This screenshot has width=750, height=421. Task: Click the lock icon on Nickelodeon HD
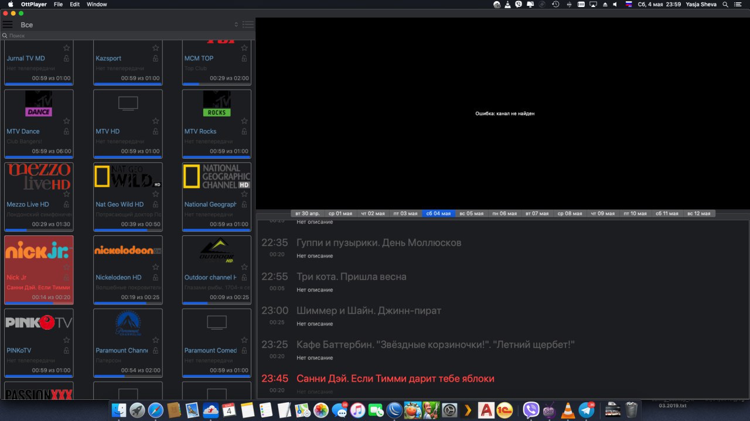click(155, 278)
